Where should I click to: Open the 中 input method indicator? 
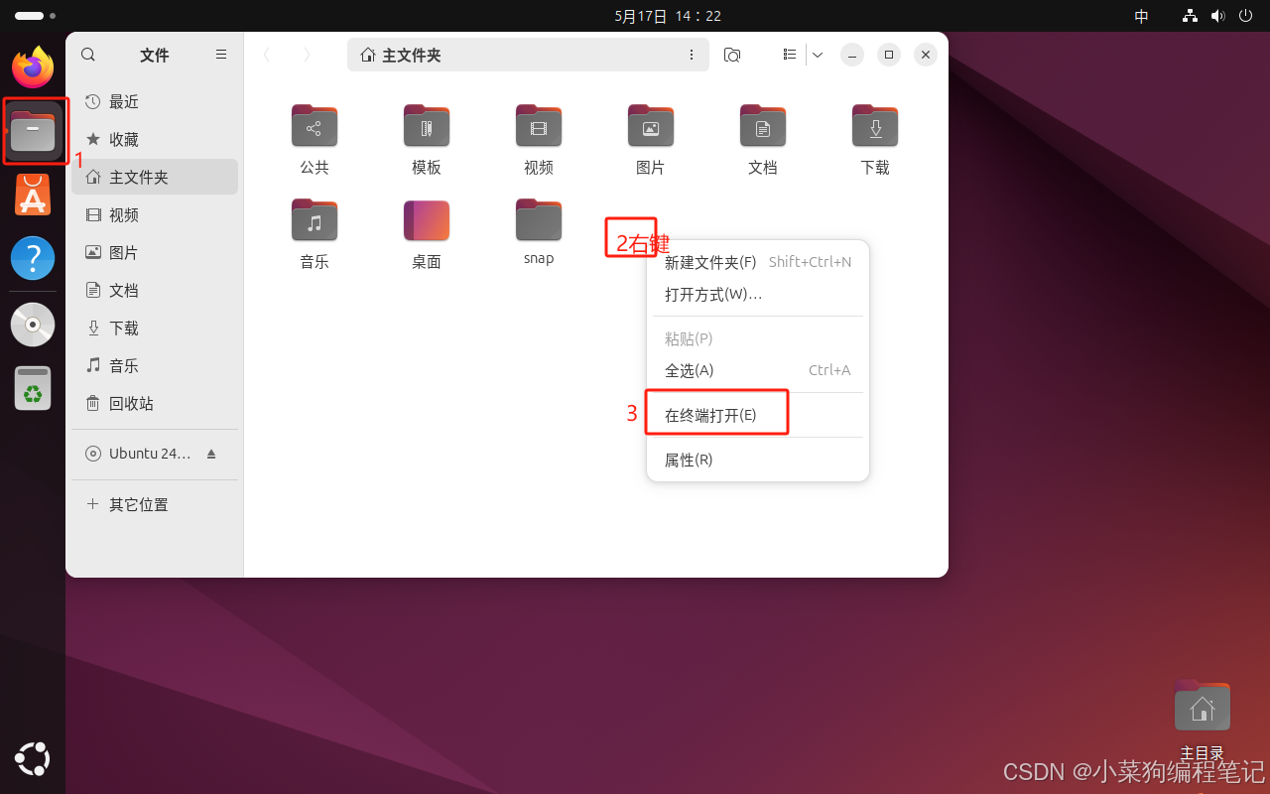1142,16
